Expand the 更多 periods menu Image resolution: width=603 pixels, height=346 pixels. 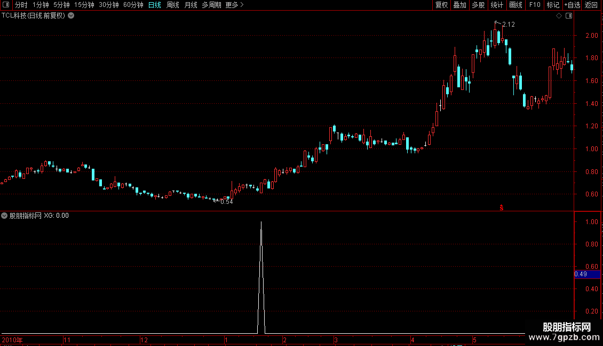[x=234, y=5]
